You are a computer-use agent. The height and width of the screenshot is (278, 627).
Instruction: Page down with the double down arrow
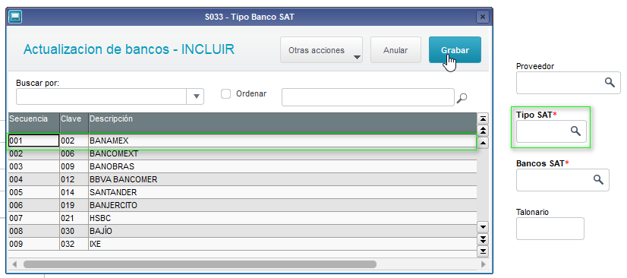[484, 239]
